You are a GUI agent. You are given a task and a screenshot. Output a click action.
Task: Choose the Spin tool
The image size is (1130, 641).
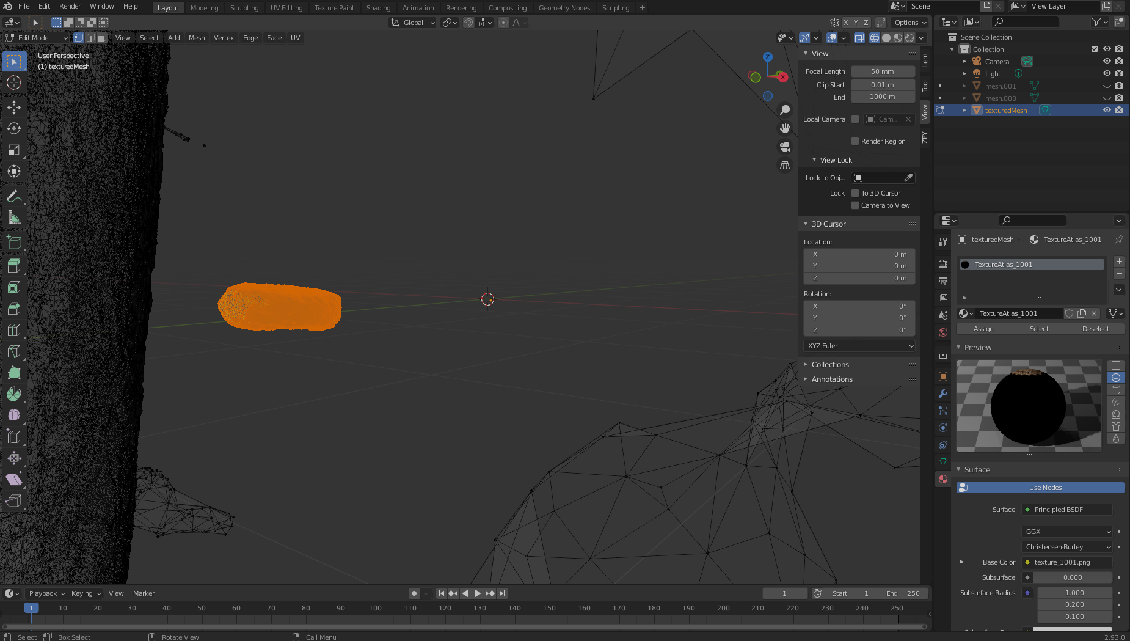pyautogui.click(x=14, y=394)
